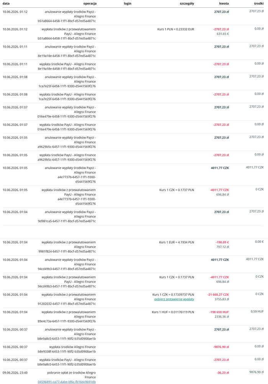Image resolution: width=268 pixels, height=384 pixels.
Task: Click the -21 660,27 CZK amount
Action: 218,294
